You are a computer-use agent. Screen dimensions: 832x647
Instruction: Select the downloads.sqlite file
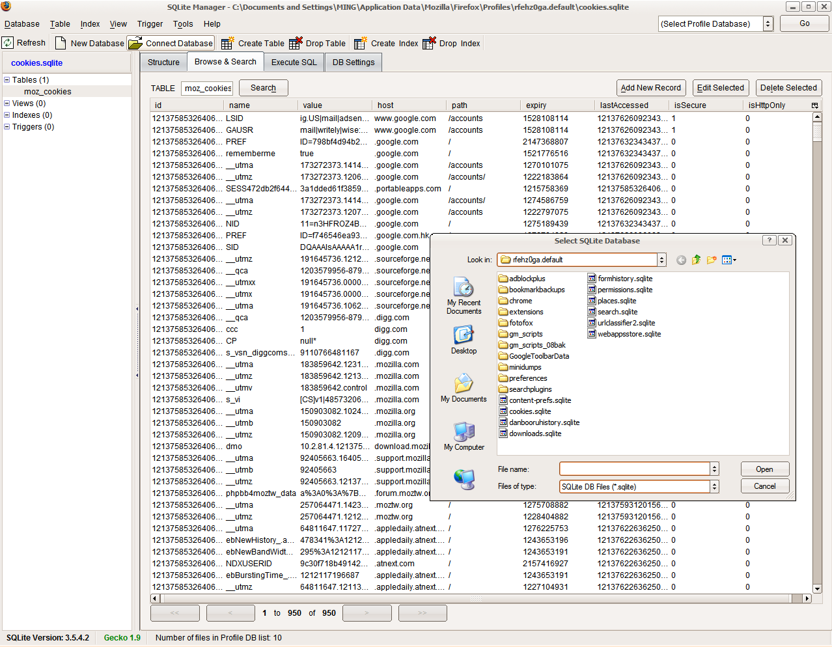(530, 434)
